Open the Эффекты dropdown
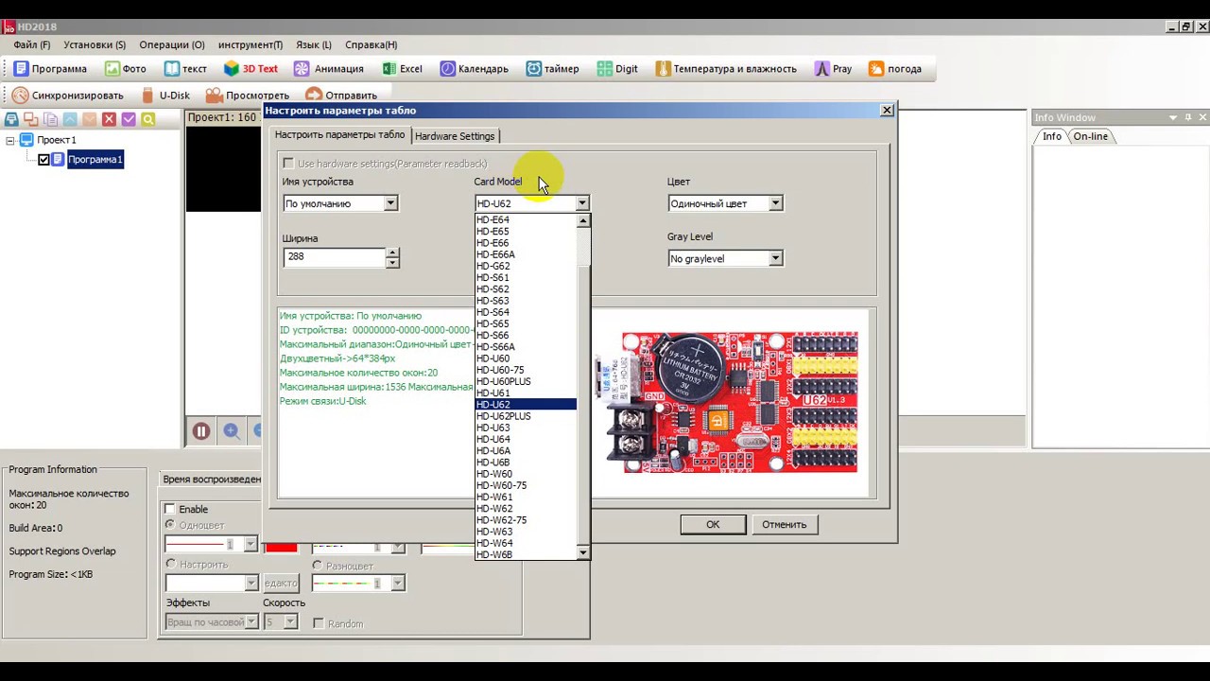This screenshot has height=681, width=1210. click(x=251, y=621)
